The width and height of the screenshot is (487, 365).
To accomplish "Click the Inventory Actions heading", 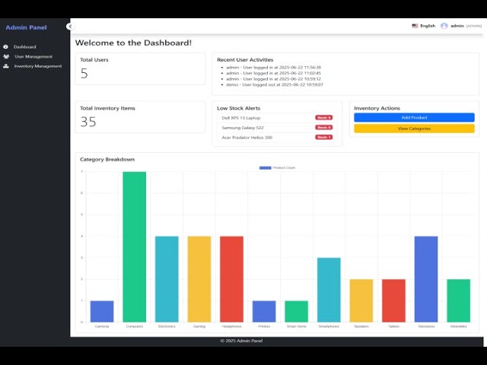I will (x=377, y=108).
